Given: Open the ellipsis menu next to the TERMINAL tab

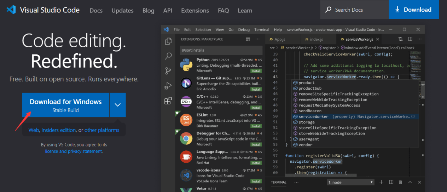Looking at the screenshot, I should point(296,182).
